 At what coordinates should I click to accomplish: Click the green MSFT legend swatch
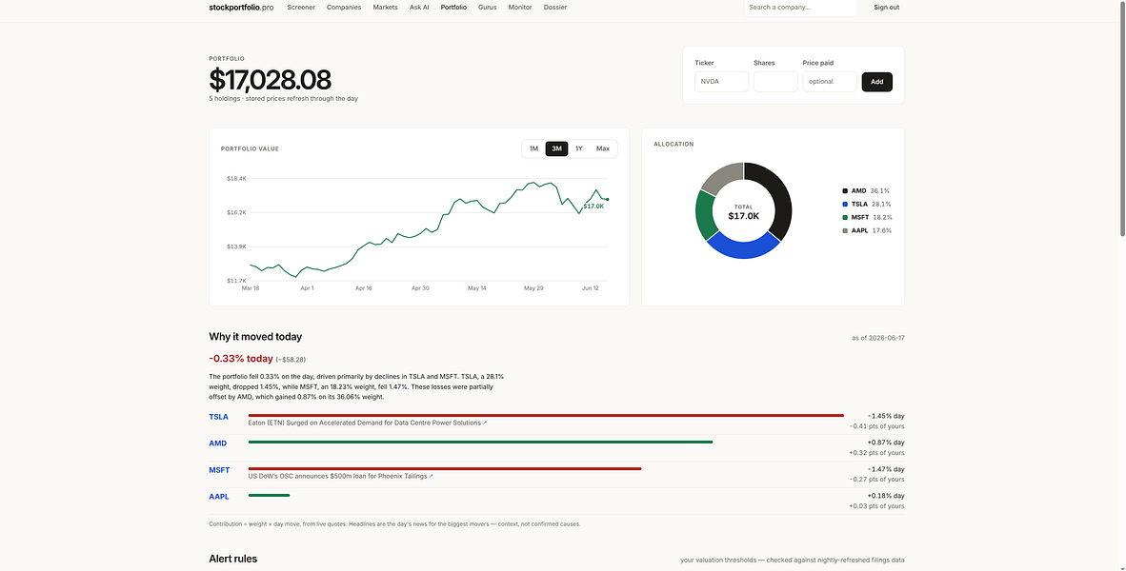(x=844, y=217)
